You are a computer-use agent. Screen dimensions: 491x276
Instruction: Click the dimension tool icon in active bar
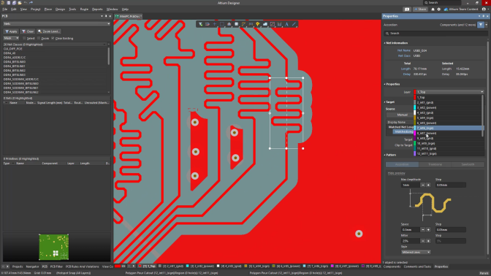(x=279, y=24)
